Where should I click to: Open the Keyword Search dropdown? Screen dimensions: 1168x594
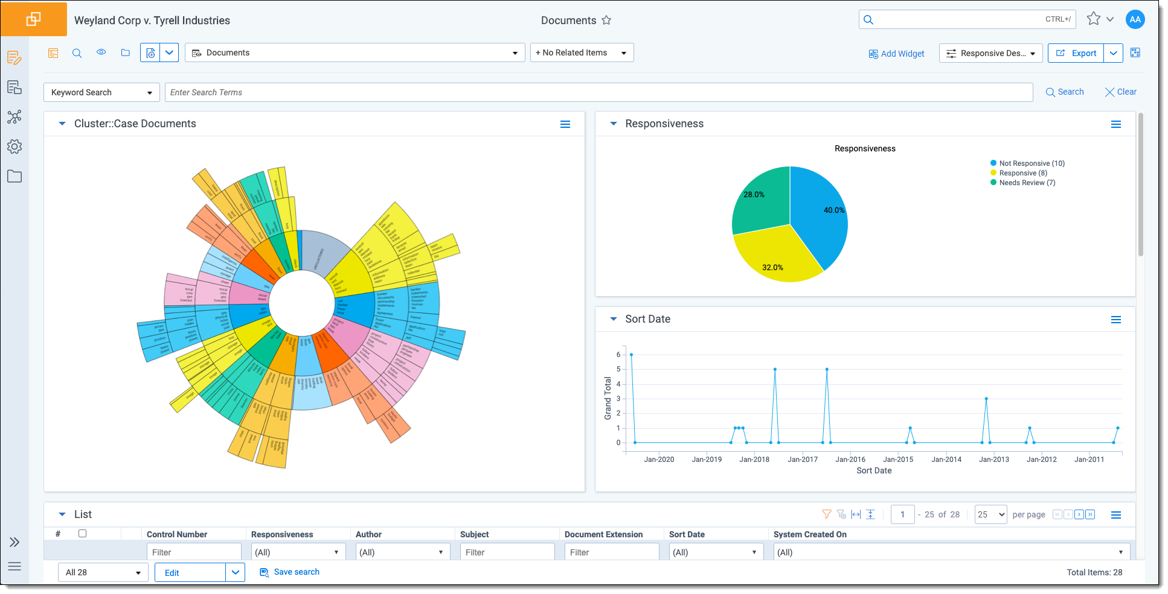(101, 92)
